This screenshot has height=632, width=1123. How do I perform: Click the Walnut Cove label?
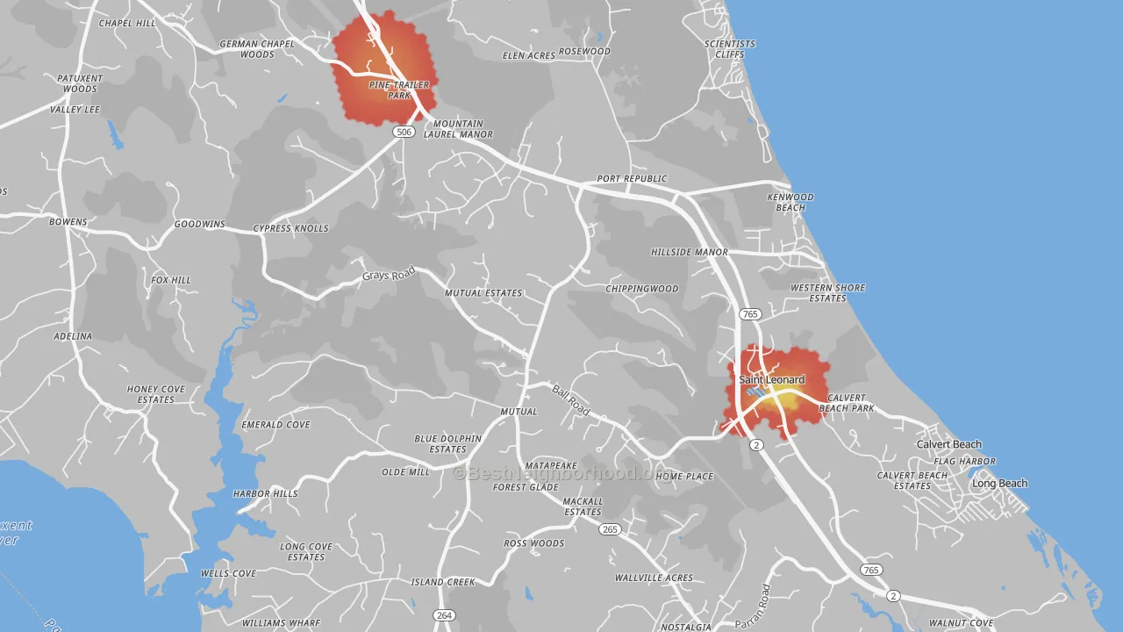point(961,623)
